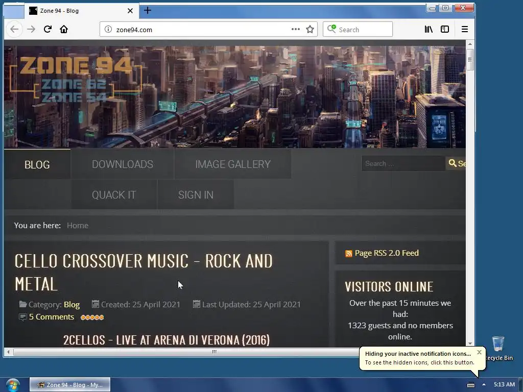
Task: Open the Cello Crossover Music article title
Action: (144, 273)
